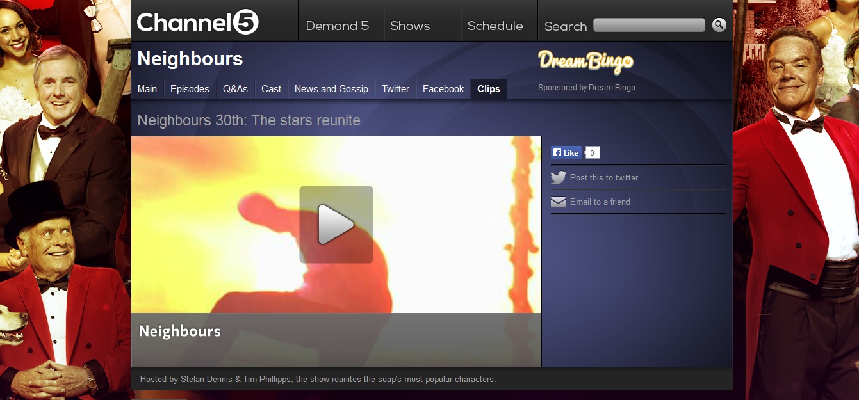Play the Neighbours 30th video clip

(336, 225)
